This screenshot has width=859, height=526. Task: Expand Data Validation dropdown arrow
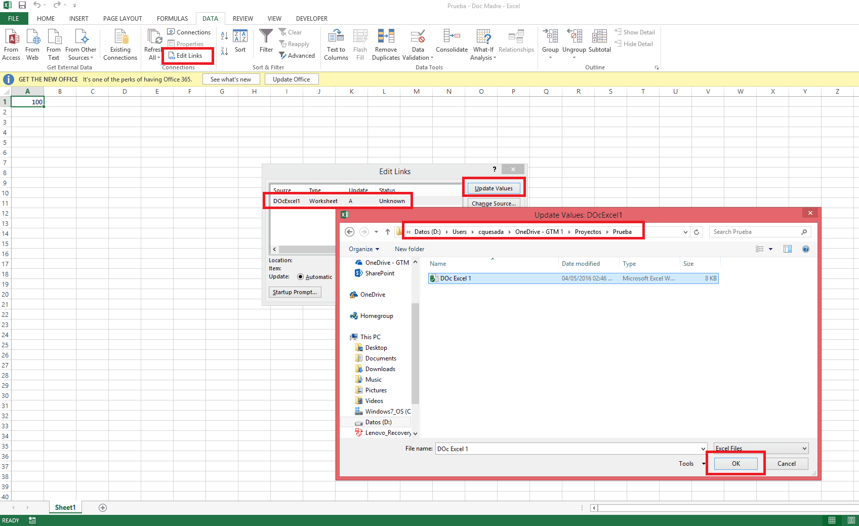coord(432,58)
